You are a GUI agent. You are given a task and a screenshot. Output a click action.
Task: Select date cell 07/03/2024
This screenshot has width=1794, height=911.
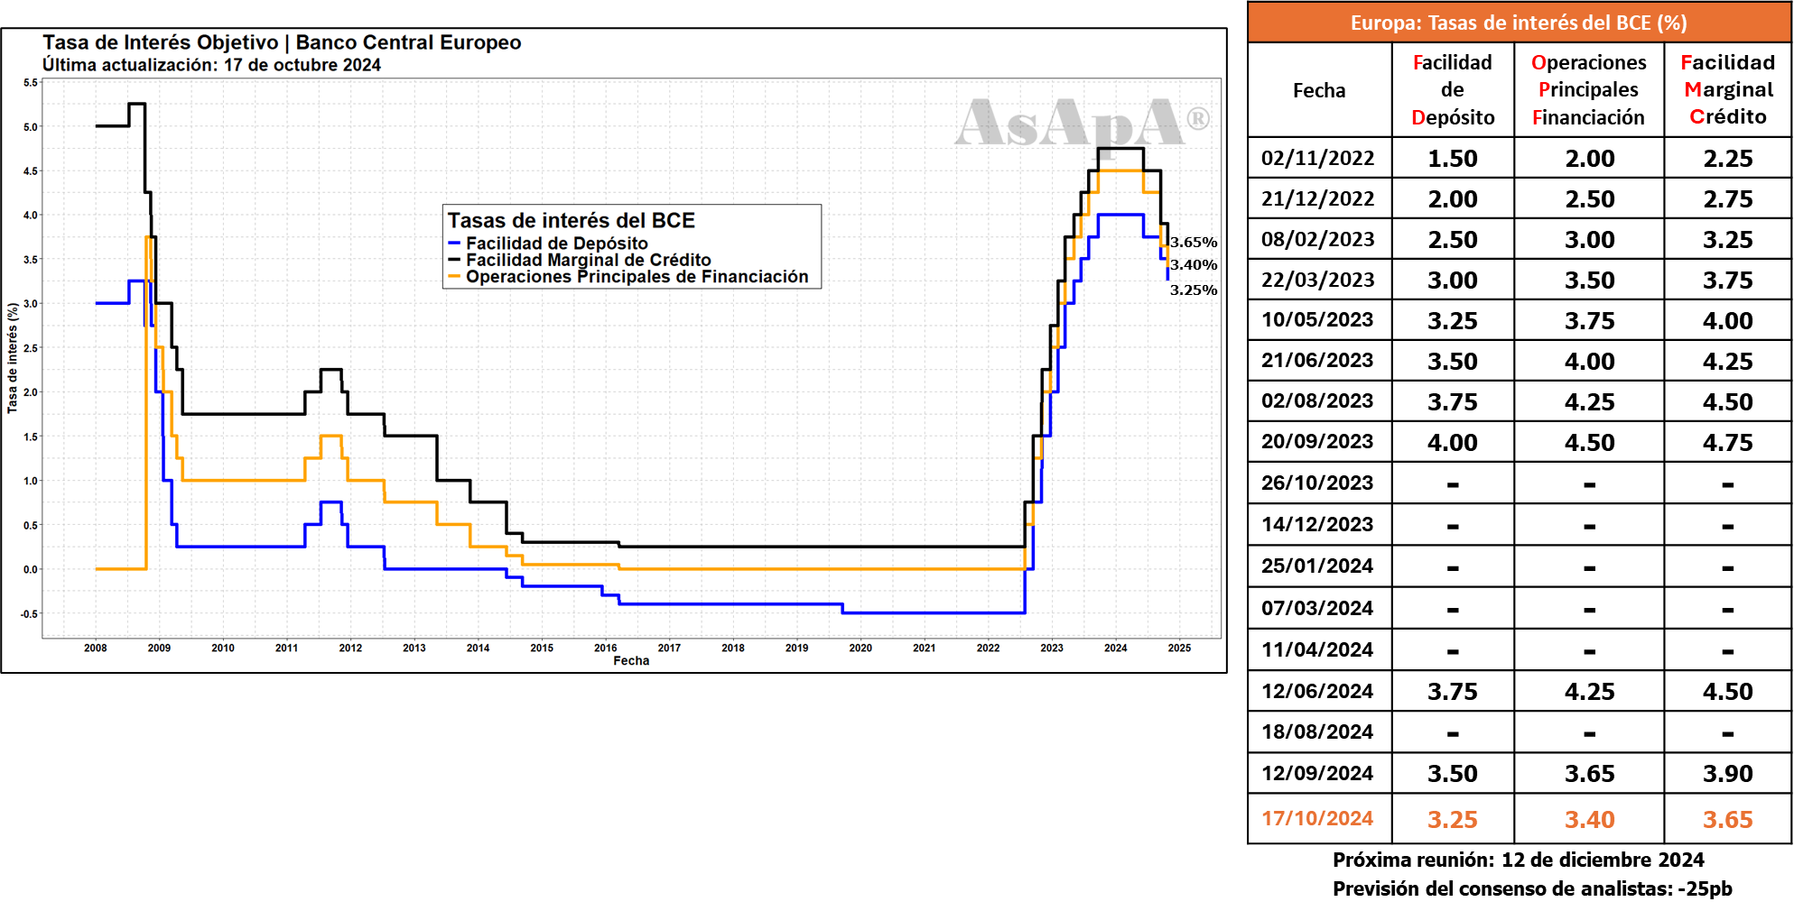click(x=1318, y=608)
